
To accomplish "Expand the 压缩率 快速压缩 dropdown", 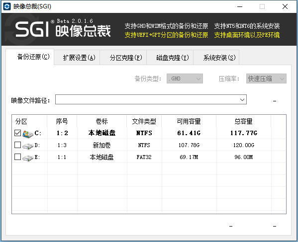I will [x=266, y=79].
